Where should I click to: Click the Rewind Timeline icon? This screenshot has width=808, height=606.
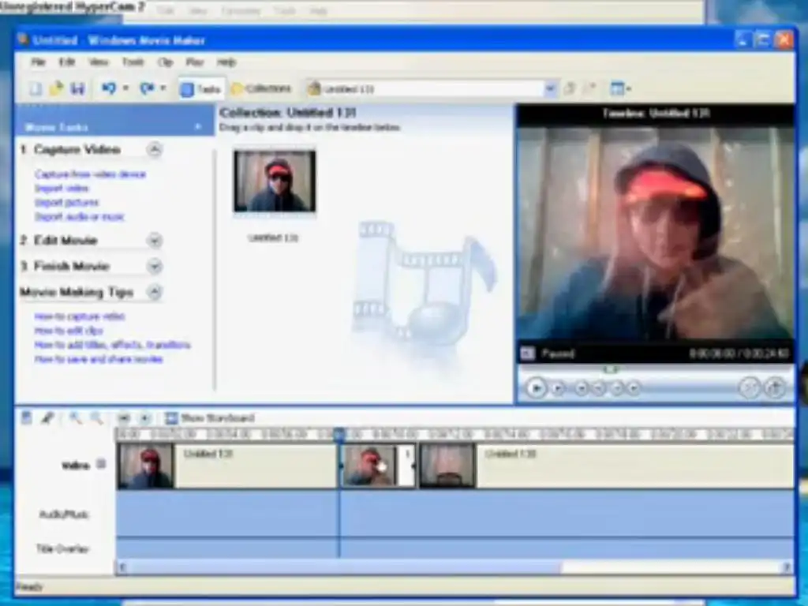(x=124, y=418)
